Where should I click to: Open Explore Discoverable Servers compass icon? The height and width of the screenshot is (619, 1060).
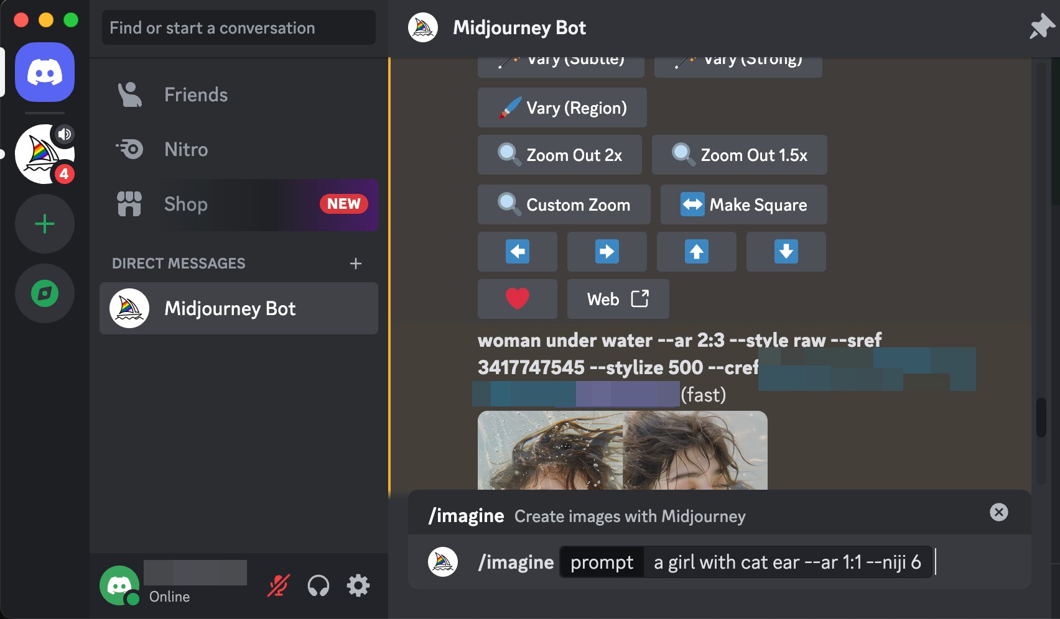pyautogui.click(x=45, y=293)
